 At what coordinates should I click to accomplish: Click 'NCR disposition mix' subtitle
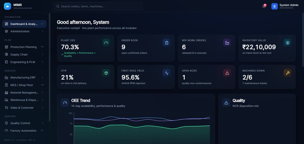[246, 106]
